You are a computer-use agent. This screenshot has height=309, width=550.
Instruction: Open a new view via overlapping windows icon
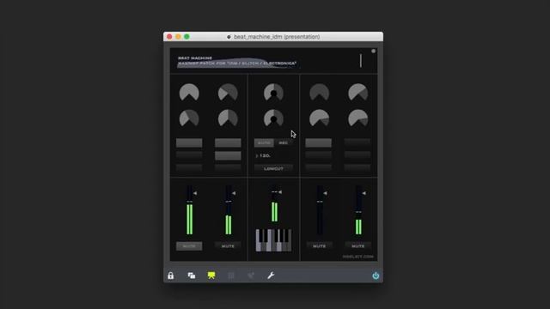[191, 276]
